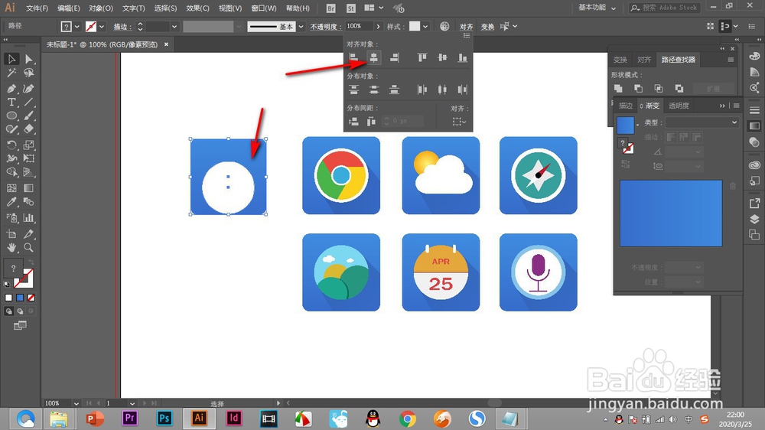
Task: Enable Draw Normal mode
Action: pos(8,311)
